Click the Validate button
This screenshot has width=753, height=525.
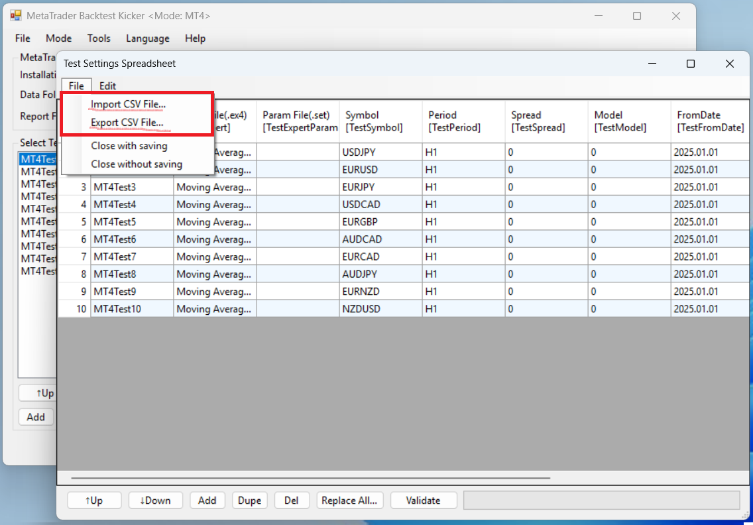424,500
